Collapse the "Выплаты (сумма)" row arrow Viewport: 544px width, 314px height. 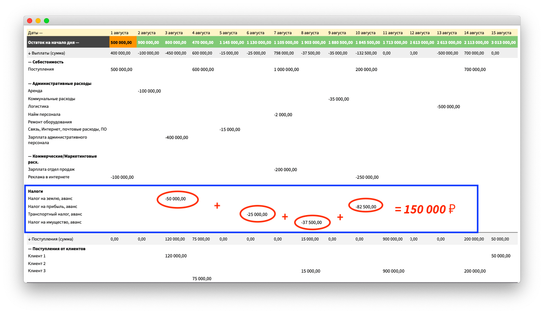pyautogui.click(x=30, y=53)
